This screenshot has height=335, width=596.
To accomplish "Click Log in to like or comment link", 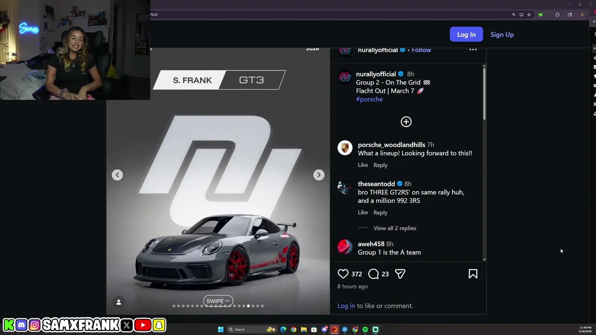I will (346, 306).
